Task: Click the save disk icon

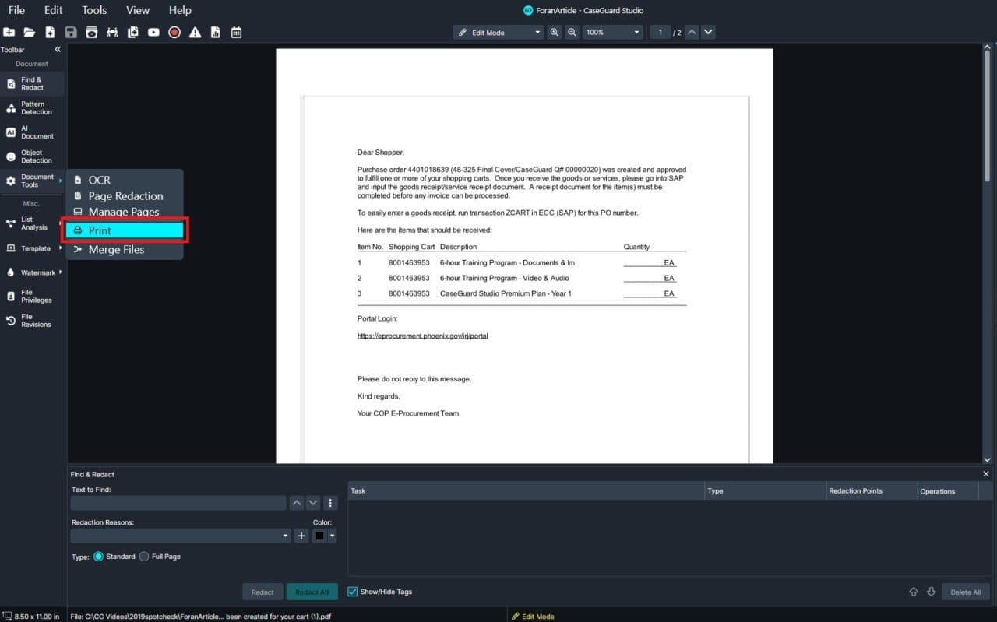Action: 71,32
